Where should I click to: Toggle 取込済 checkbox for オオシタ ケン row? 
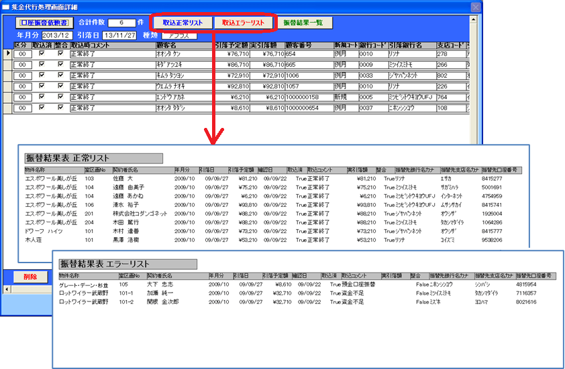coord(42,54)
